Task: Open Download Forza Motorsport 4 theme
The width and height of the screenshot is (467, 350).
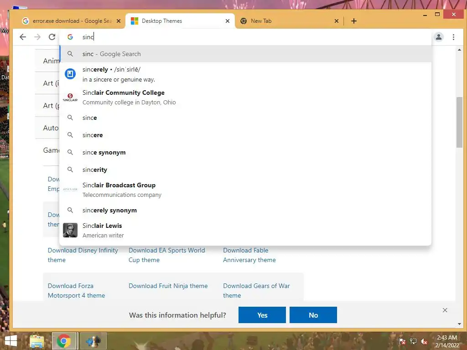Action: 76,290
